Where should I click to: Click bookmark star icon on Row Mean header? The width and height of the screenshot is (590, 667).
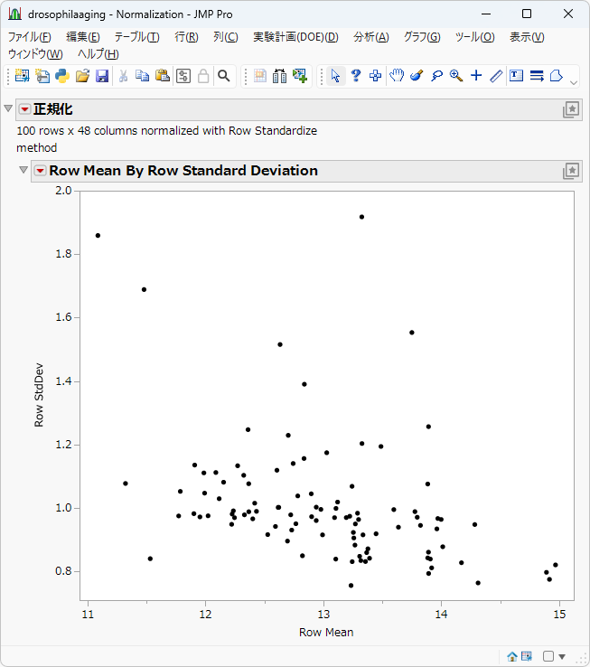pos(571,171)
